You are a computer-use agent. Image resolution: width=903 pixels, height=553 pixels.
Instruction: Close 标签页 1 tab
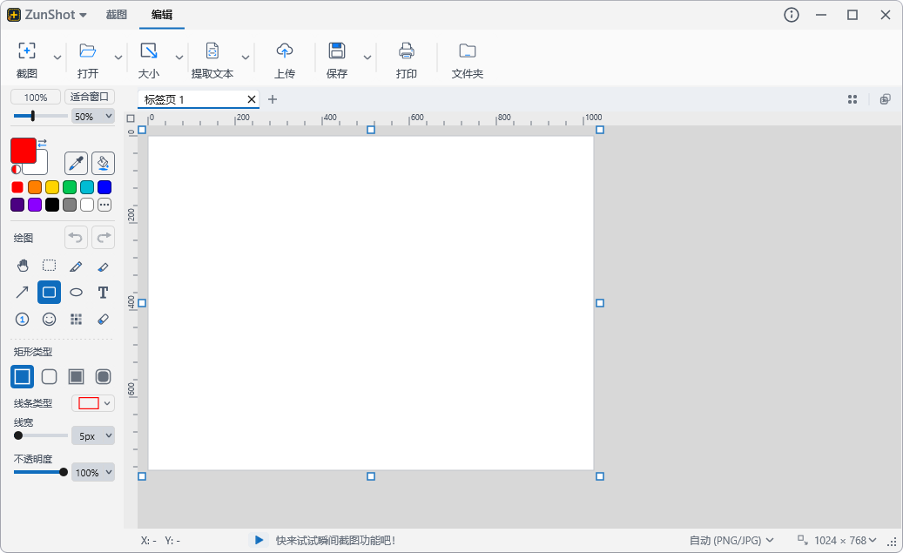pos(251,99)
